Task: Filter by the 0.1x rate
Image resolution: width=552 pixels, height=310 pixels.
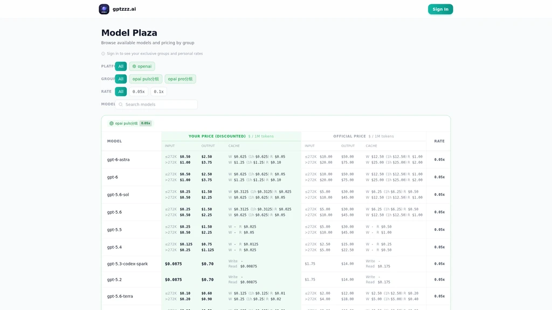Action: point(158,91)
